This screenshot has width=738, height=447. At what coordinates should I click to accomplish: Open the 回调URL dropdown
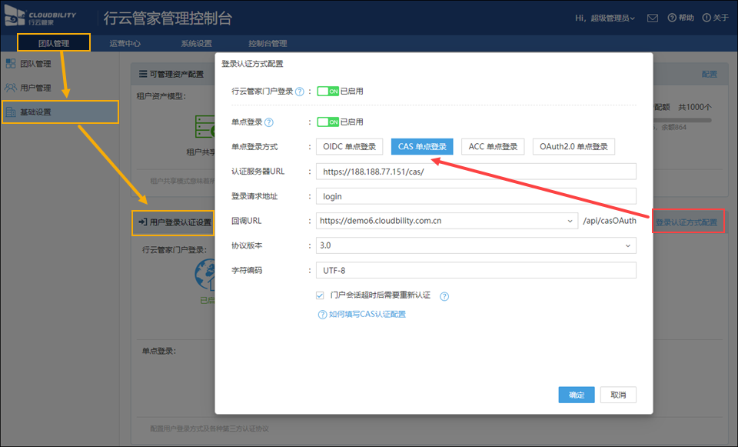tap(570, 221)
